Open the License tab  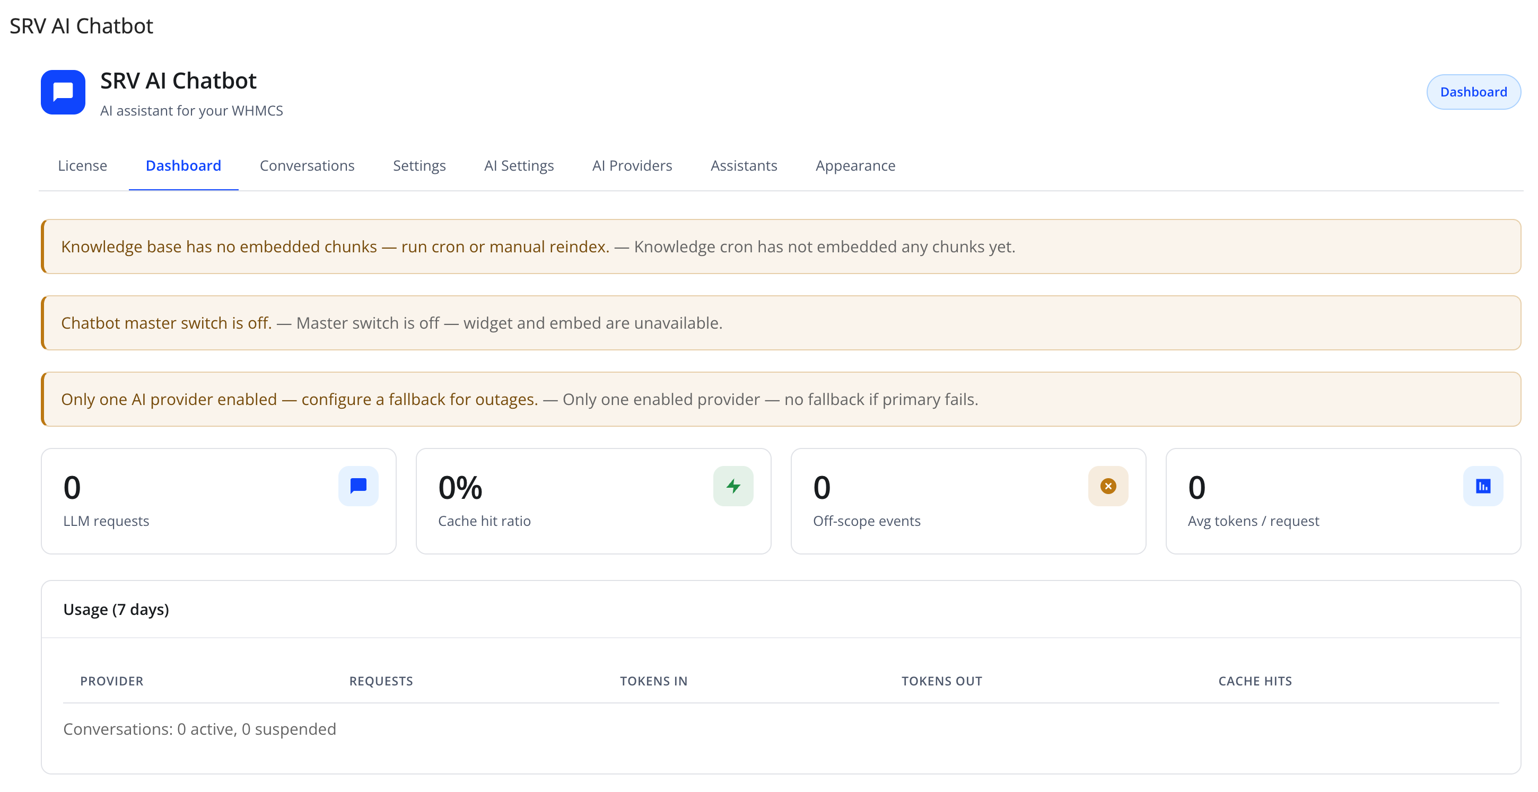click(82, 165)
